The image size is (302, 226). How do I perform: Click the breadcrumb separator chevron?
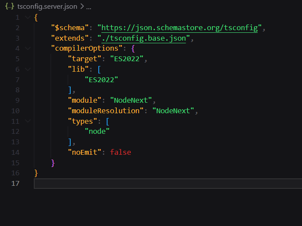[82, 6]
